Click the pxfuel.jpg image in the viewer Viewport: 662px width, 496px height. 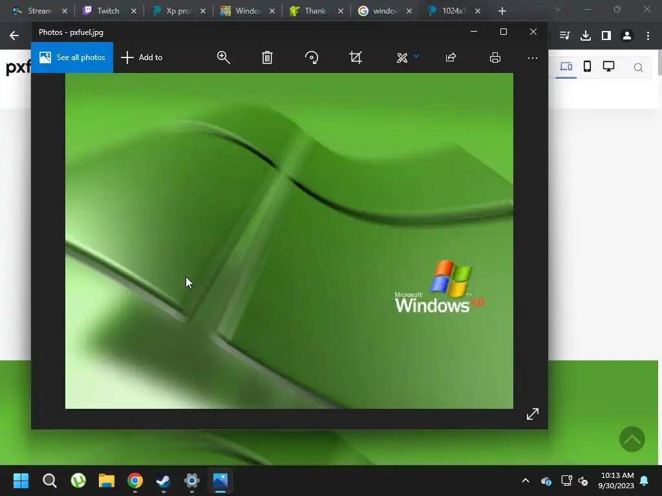289,241
